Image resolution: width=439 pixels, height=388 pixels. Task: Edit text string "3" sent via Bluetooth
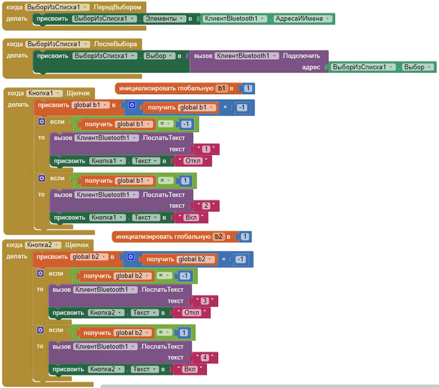(x=204, y=301)
